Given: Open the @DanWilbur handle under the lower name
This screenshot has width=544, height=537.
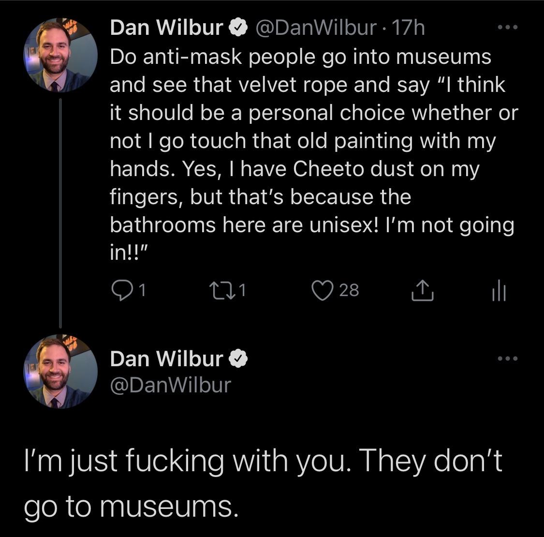Looking at the screenshot, I should click(171, 385).
